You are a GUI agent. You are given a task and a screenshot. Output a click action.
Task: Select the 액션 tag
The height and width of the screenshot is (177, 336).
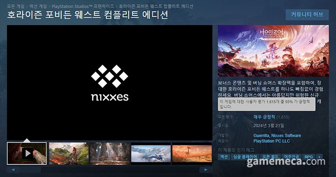[224, 157]
